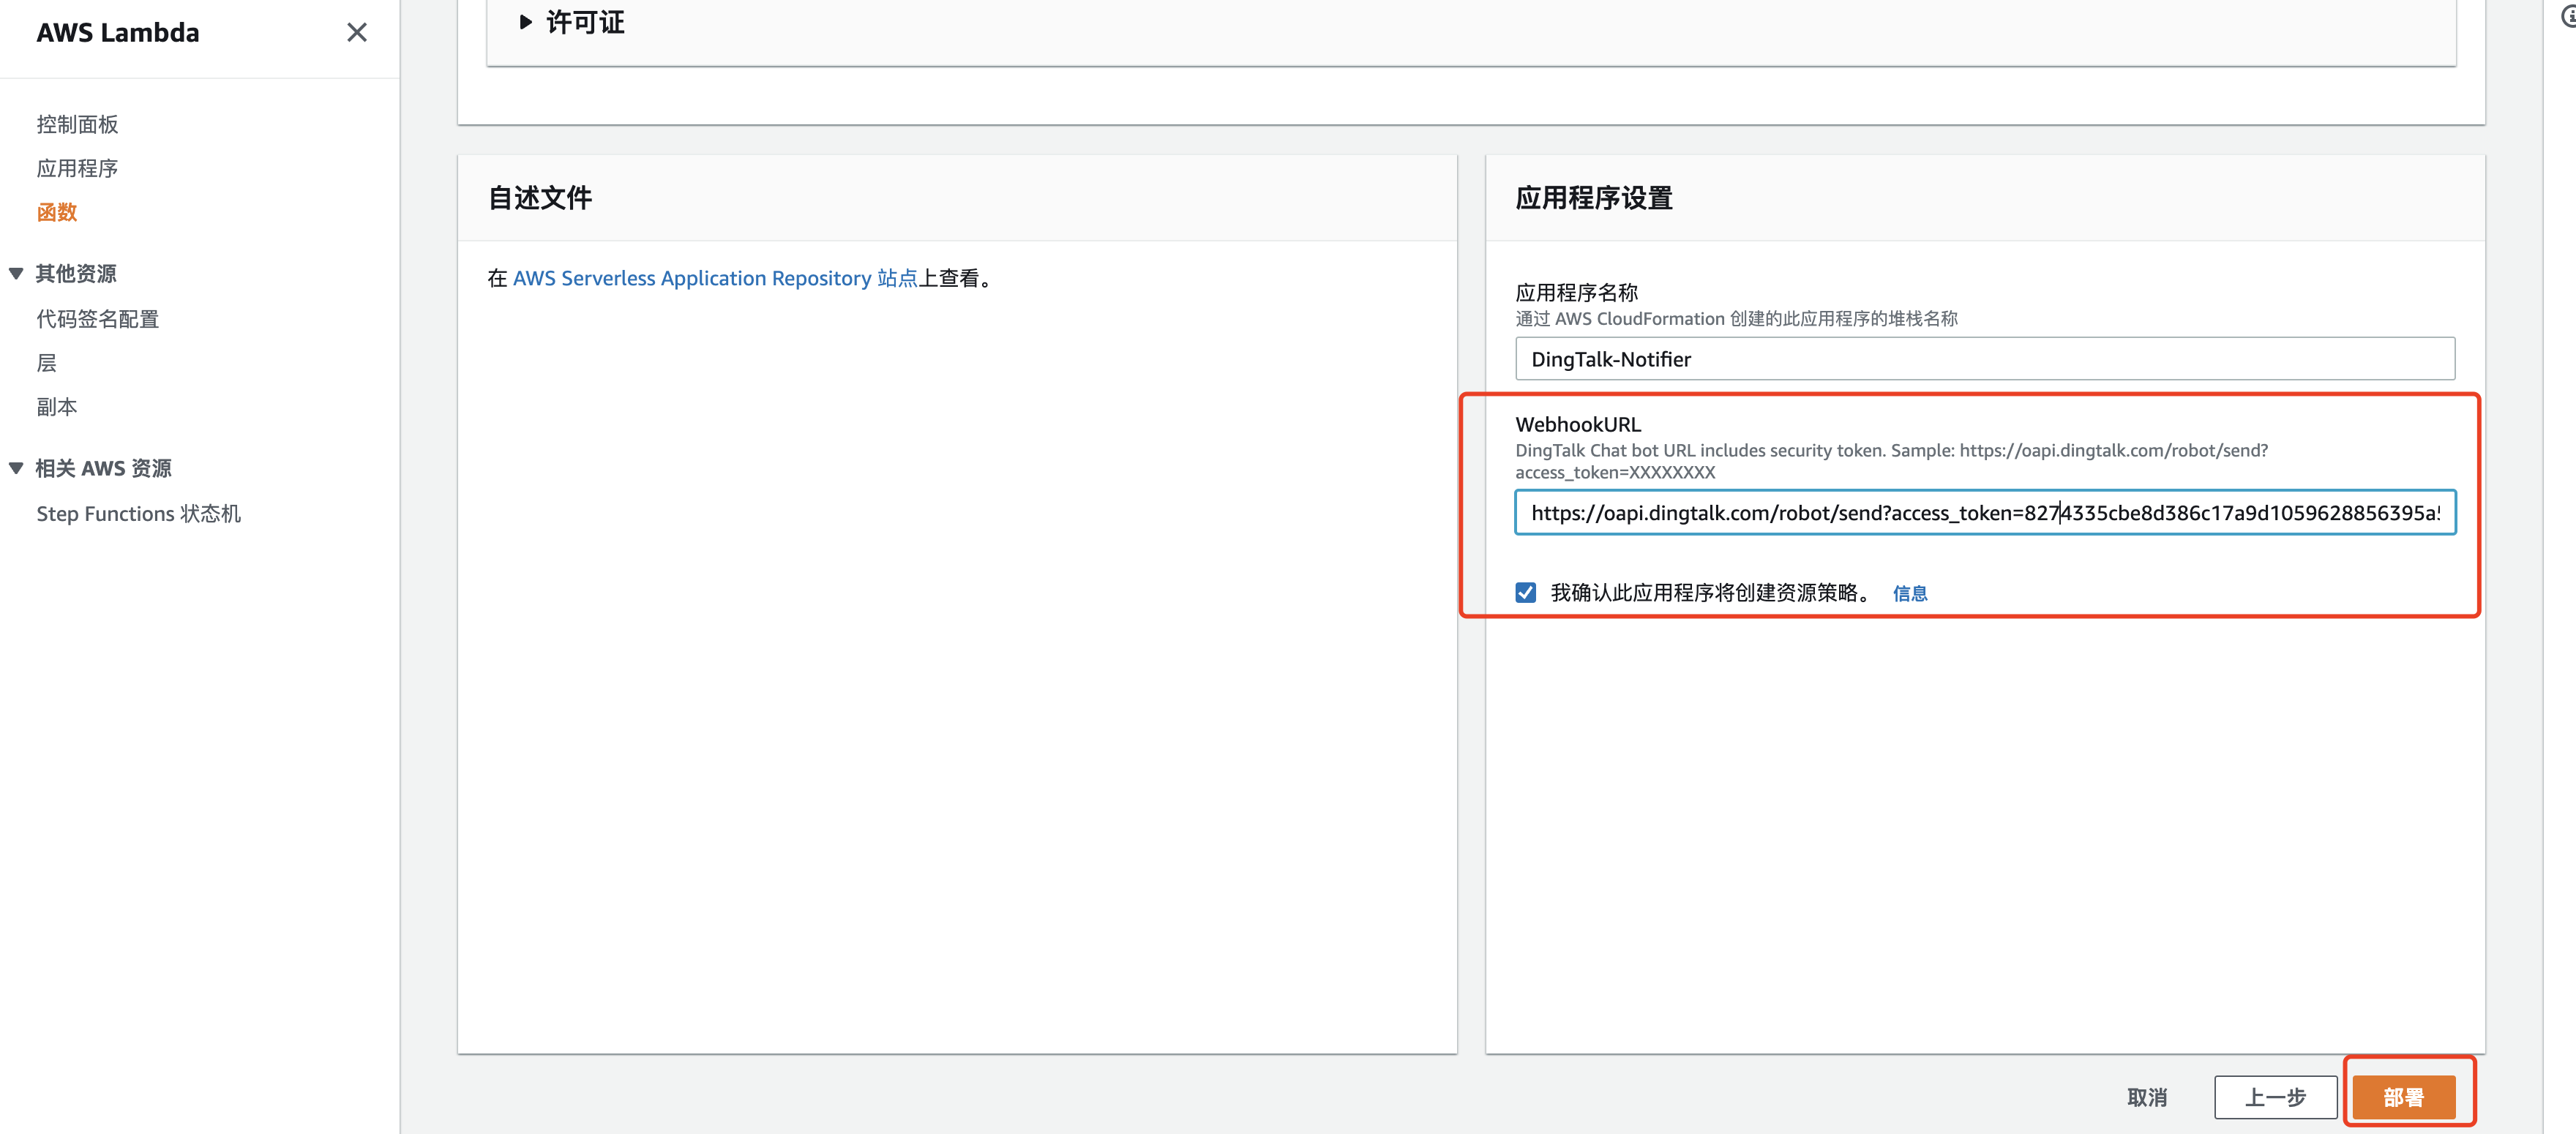Open the 层 sidebar item
The height and width of the screenshot is (1134, 2576).
pos(46,363)
